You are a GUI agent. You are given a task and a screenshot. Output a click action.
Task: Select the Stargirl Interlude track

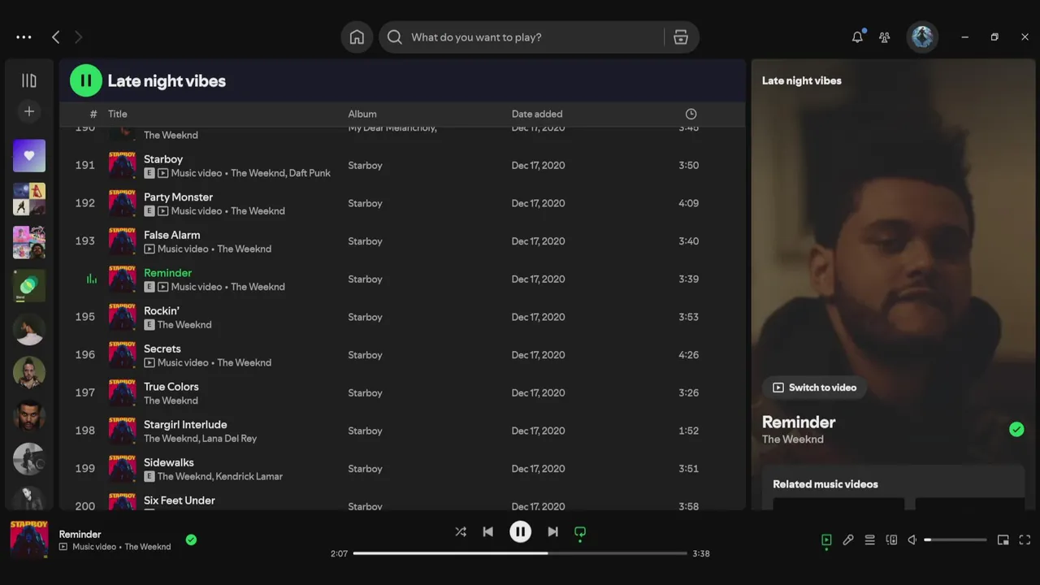coord(185,424)
